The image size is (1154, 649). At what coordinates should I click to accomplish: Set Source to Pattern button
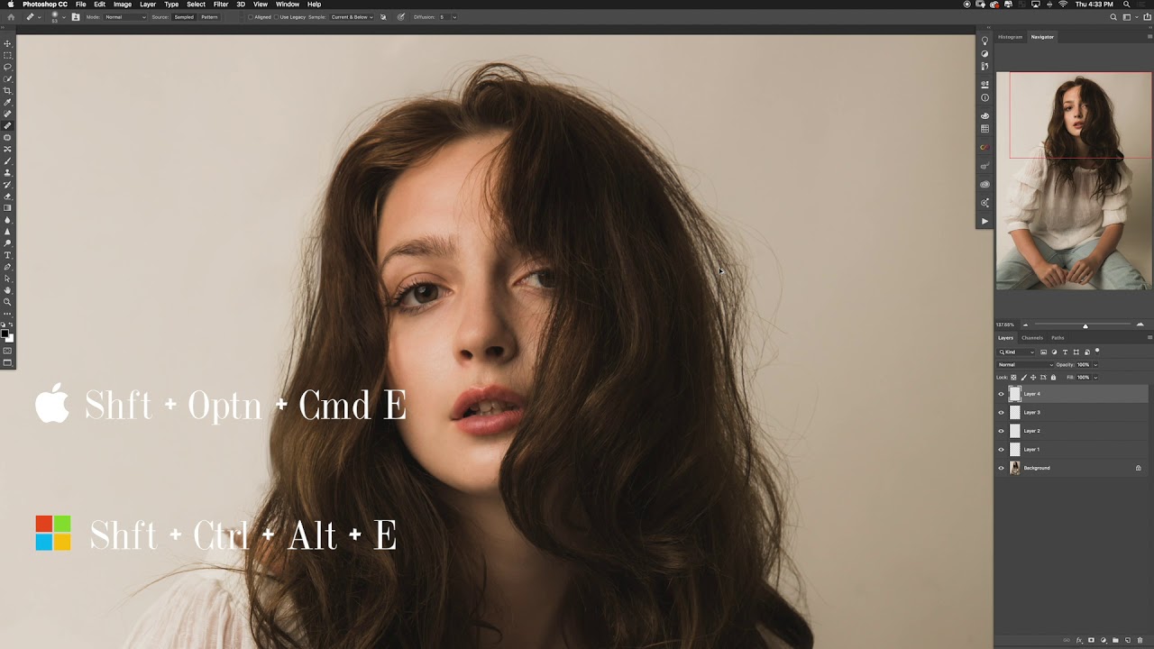(x=209, y=17)
